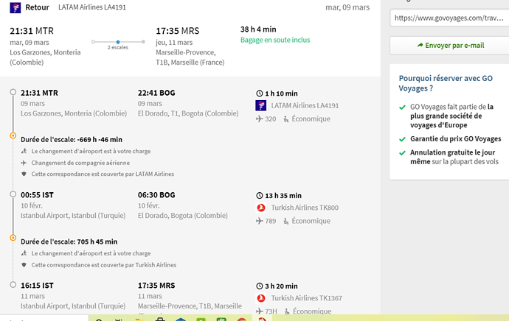The height and width of the screenshot is (321, 509).
Task: Click the Turkish Airlines TK800 flight label
Action: tap(305, 208)
